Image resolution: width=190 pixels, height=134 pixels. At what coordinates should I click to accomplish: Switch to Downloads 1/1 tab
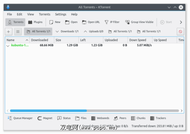67,32
